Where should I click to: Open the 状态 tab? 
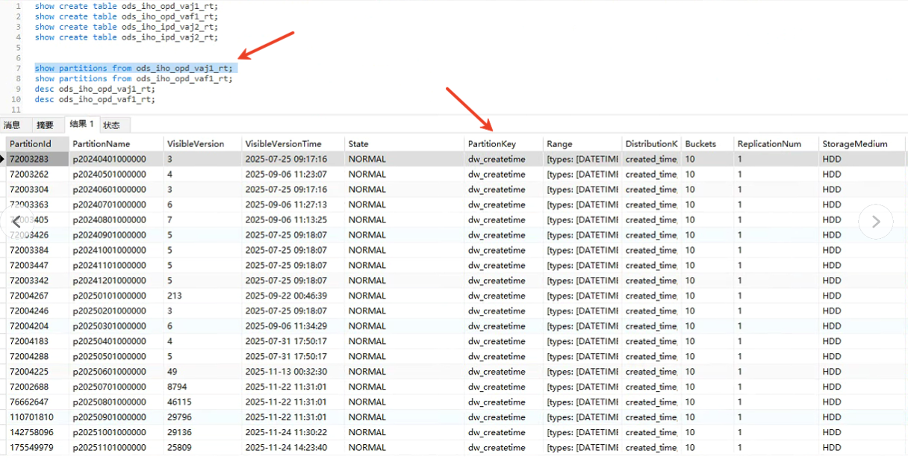coord(111,125)
